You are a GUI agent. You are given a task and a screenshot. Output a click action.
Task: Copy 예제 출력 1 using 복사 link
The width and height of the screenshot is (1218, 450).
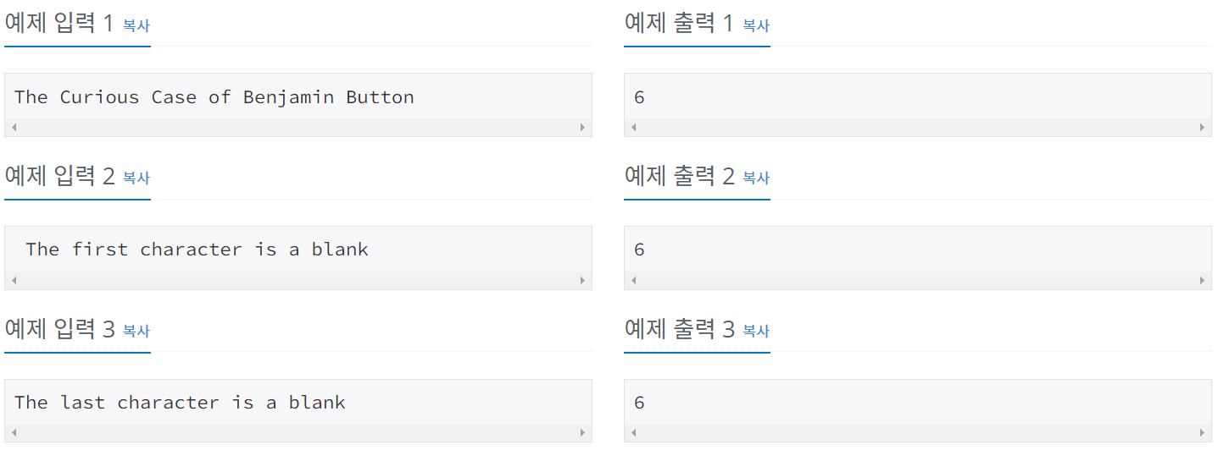tap(756, 25)
